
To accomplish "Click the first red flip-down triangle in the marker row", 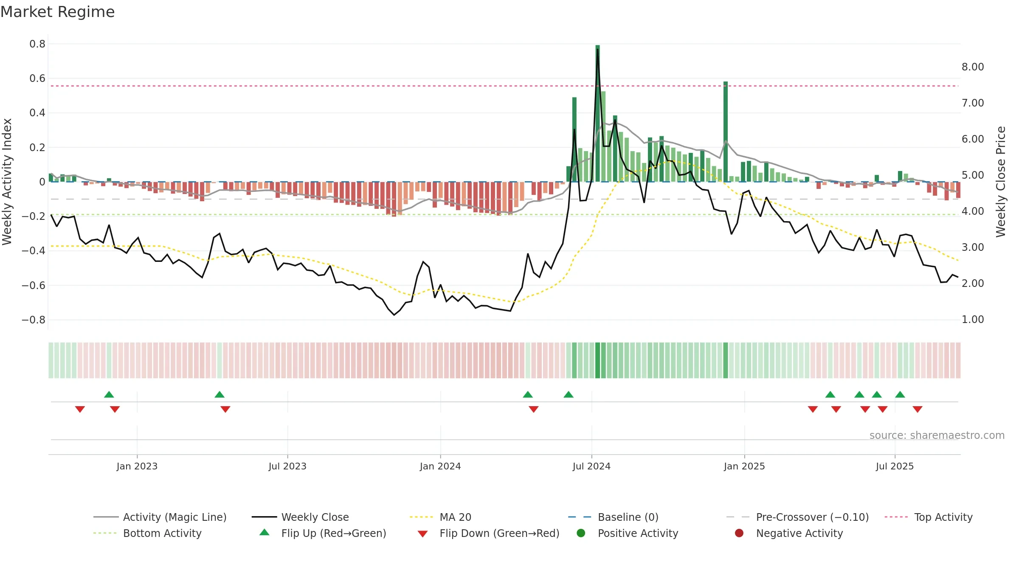I will [x=80, y=409].
